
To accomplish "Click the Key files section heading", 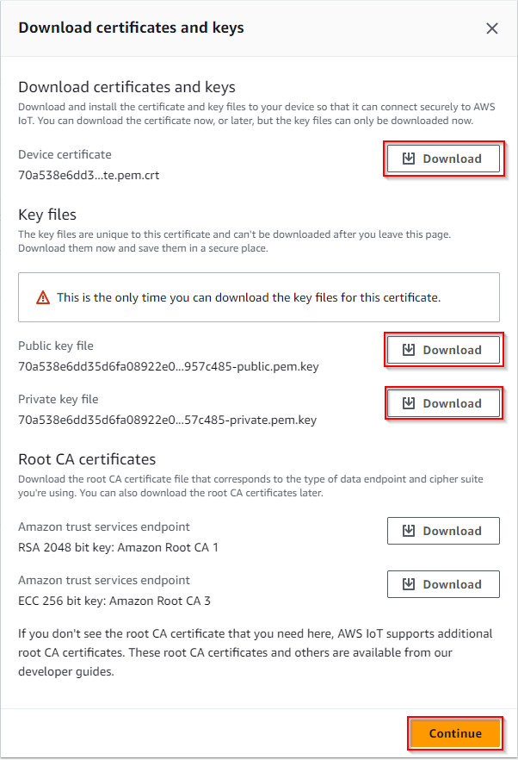I will (x=47, y=214).
